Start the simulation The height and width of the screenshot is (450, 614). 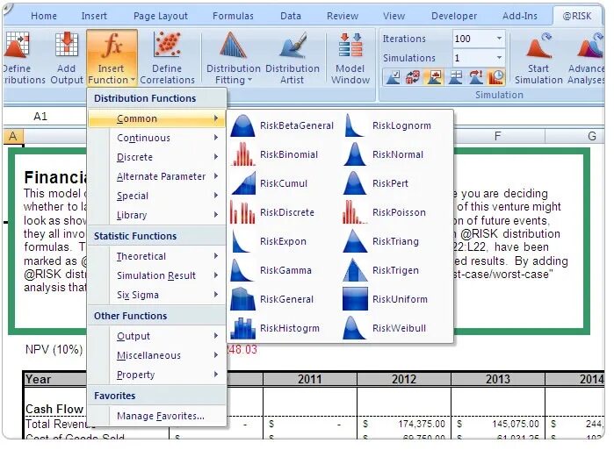click(x=538, y=58)
